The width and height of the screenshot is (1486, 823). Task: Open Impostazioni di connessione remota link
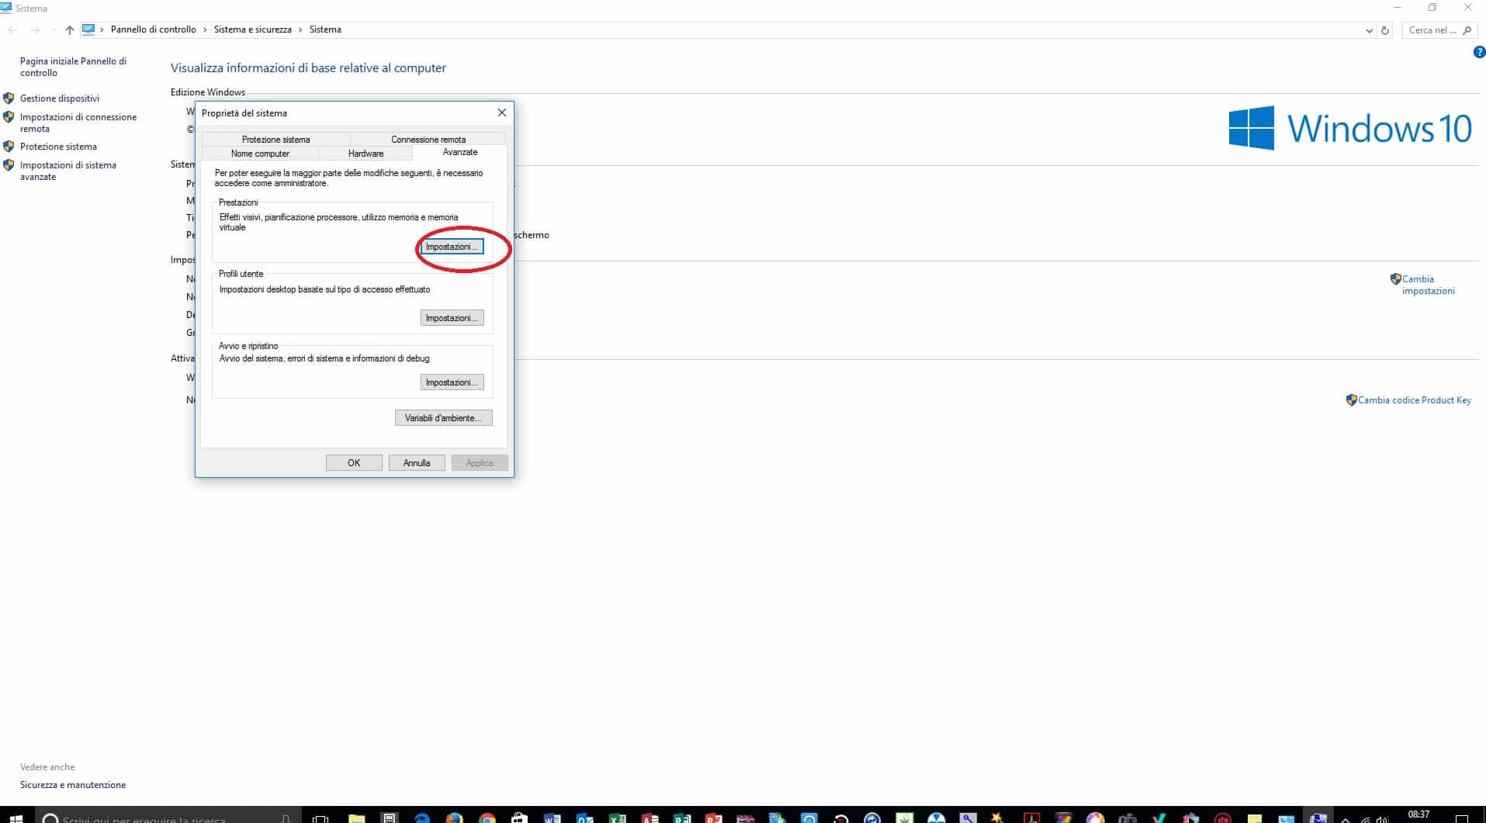pyautogui.click(x=78, y=123)
